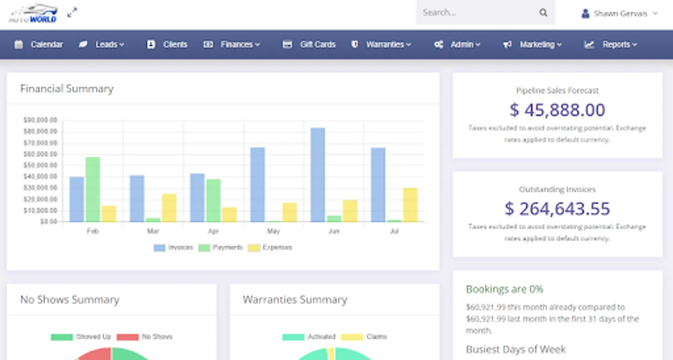Click the Clients contact icon
Viewport: 673px width, 360px height.
tap(151, 44)
